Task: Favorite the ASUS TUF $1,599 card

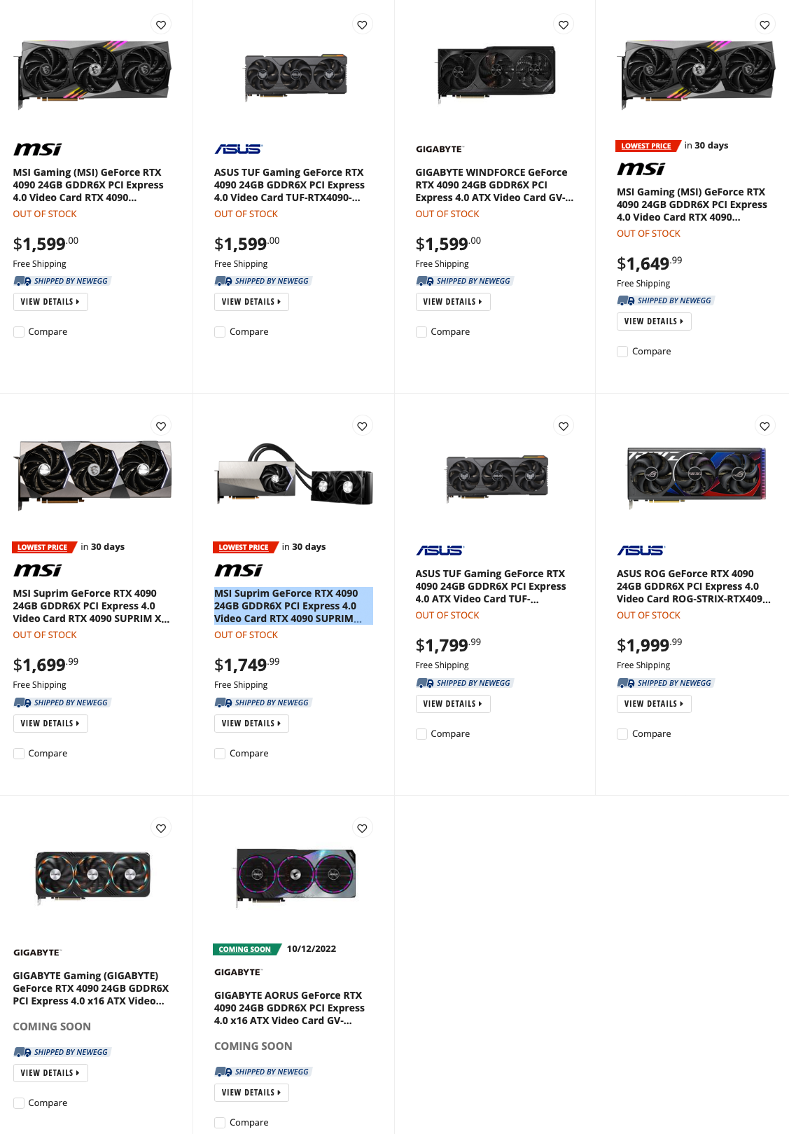Action: pyautogui.click(x=362, y=24)
